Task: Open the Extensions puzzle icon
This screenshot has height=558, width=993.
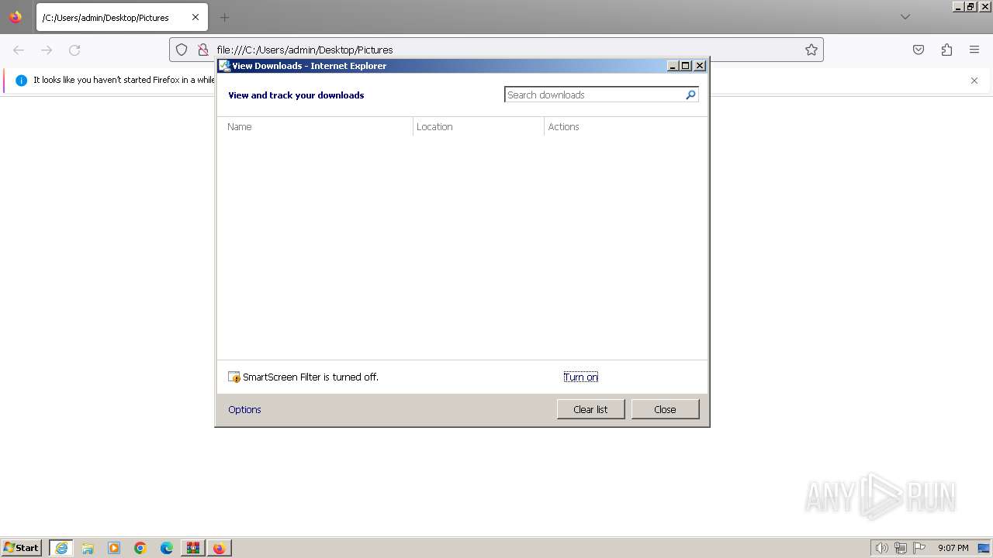Action: (946, 50)
